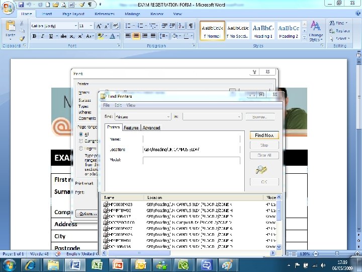This screenshot has width=362, height=272.
Task: Expand the highlight color dropdown arrow
Action: pos(106,36)
